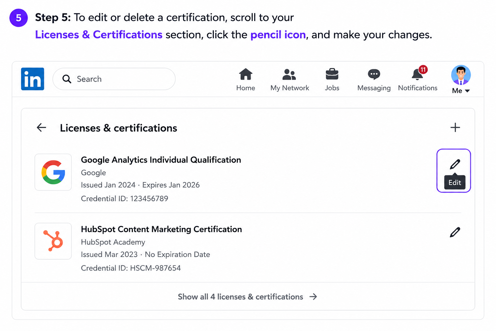Focus the Search input field

tap(114, 79)
